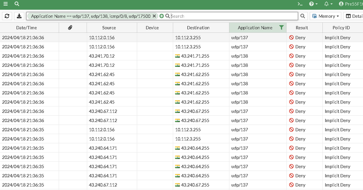Download the logs with the download icon
363x190 pixels.
pos(19,16)
